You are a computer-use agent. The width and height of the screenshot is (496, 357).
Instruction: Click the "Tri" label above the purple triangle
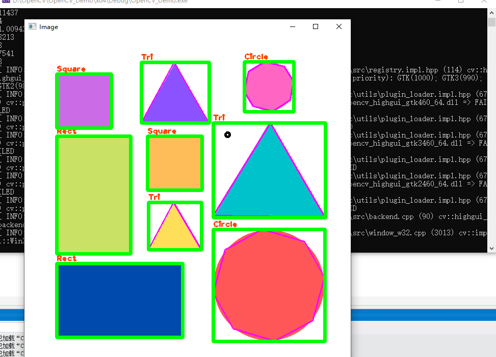(147, 57)
